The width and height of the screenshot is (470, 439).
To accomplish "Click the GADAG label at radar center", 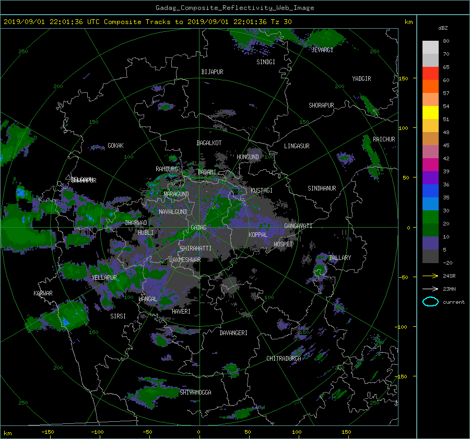I will [x=198, y=228].
